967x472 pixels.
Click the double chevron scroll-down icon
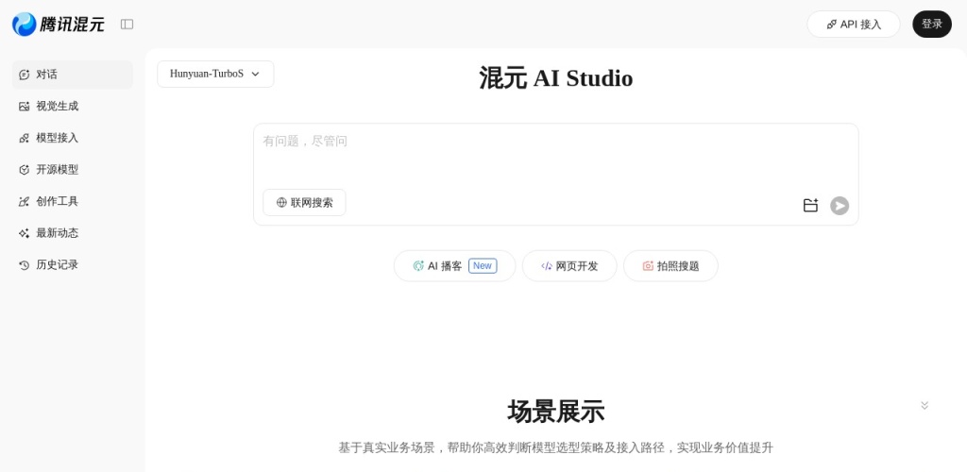pos(925,405)
